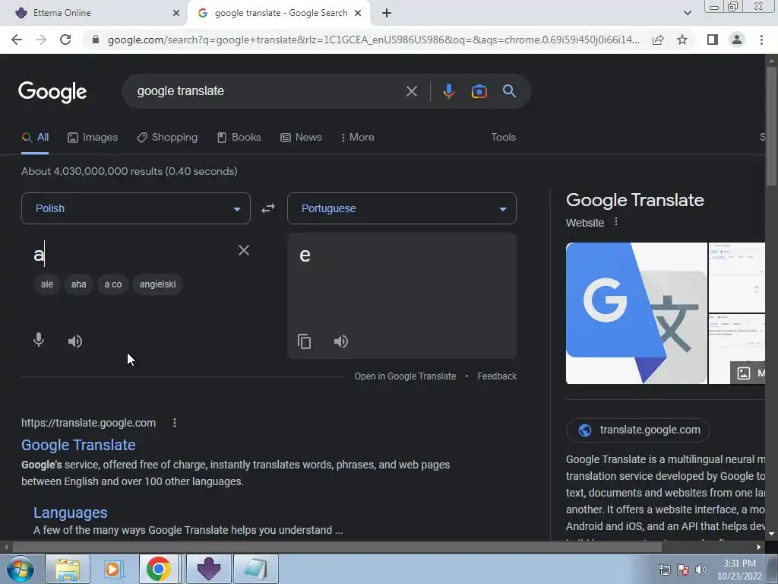This screenshot has height=584, width=778.
Task: Open the volume control in system tray
Action: 701,570
